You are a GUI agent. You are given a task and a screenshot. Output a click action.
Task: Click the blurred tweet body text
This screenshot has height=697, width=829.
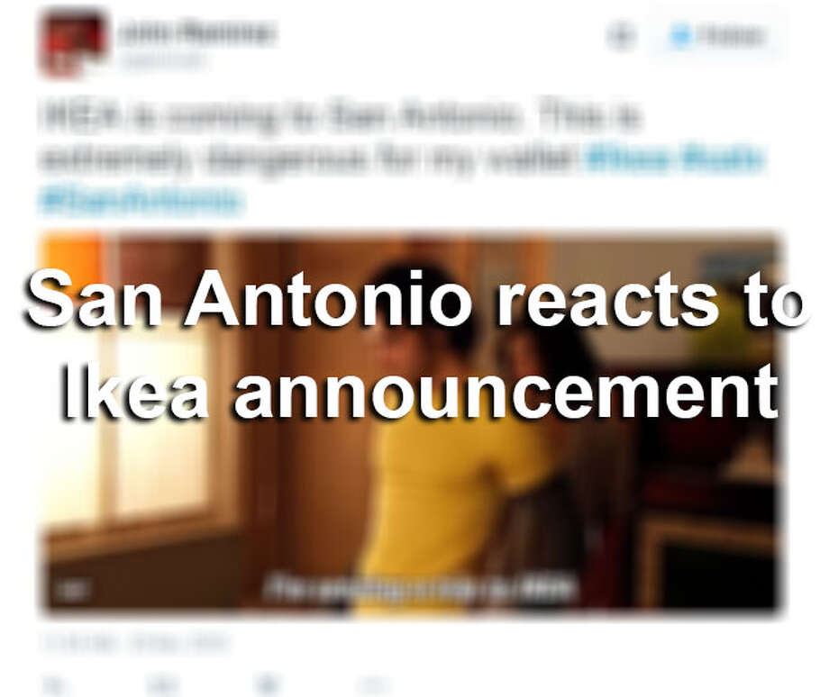click(x=402, y=156)
